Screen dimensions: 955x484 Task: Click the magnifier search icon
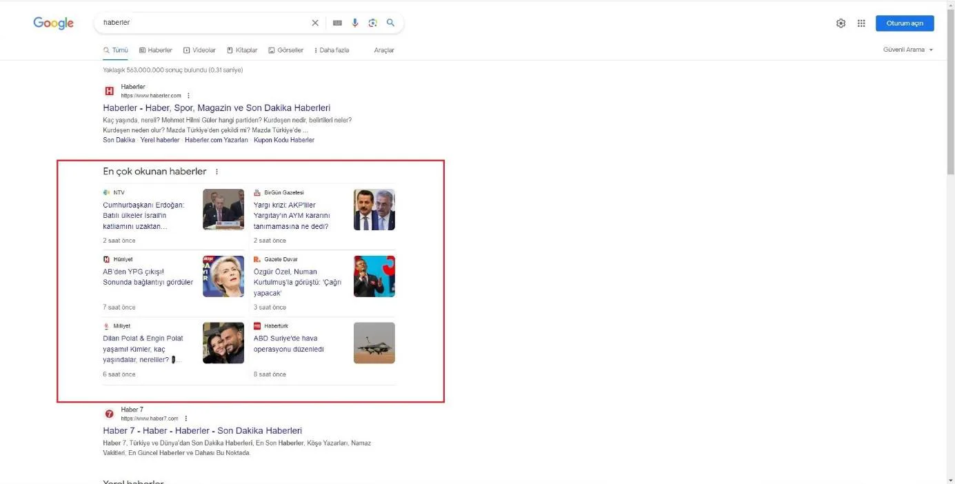tap(390, 23)
